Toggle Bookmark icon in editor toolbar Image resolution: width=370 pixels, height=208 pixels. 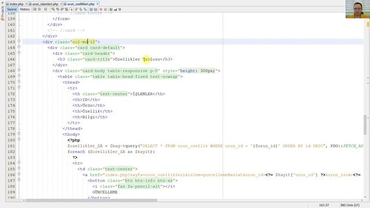tap(85, 9)
